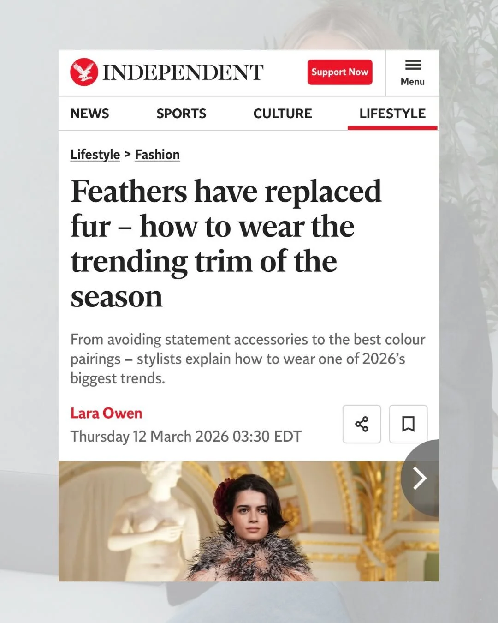Follow the Fashion breadcrumb link

(157, 155)
